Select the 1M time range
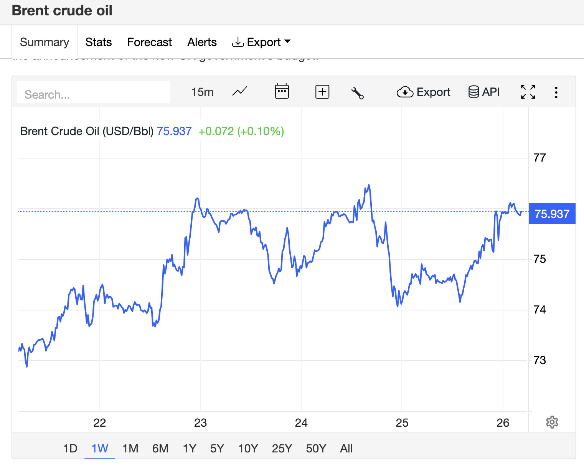584x472 pixels. [x=130, y=448]
